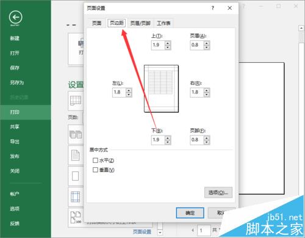The height and width of the screenshot is (238, 305).
Task: Open the 页面设置 link below settings
Action: point(142,231)
